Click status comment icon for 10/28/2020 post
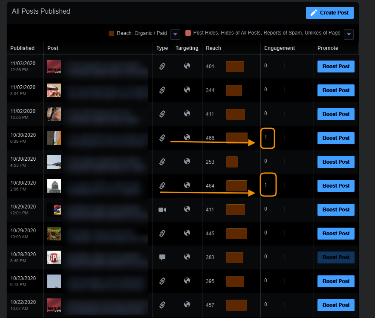The height and width of the screenshot is (318, 375). pos(162,257)
